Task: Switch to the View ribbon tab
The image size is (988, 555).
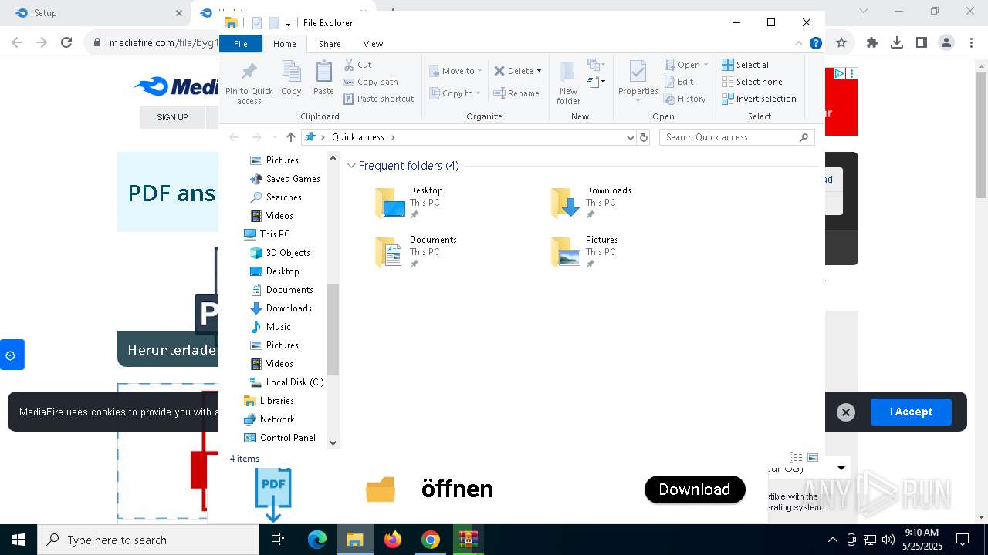Action: tap(373, 44)
